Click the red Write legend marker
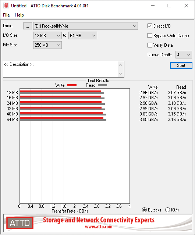 pyautogui.click(x=72, y=85)
